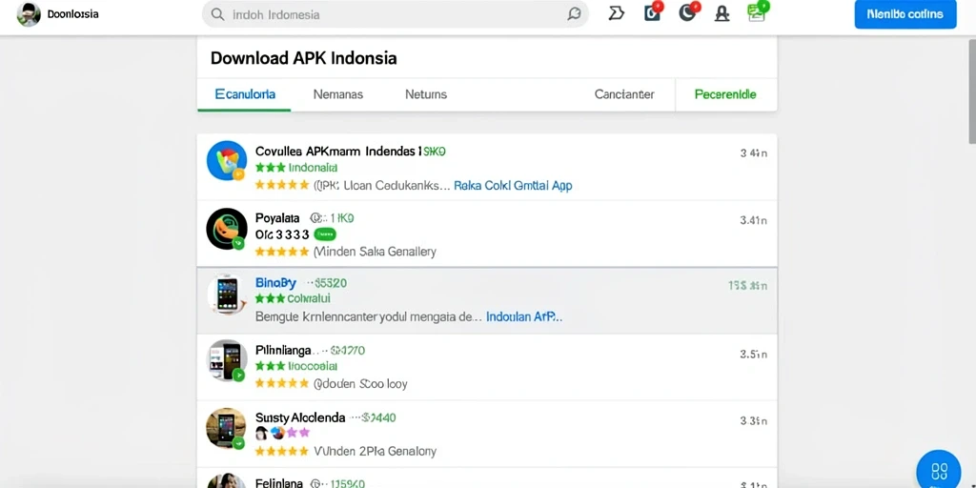Click the blue floating button at bottom right

click(939, 469)
